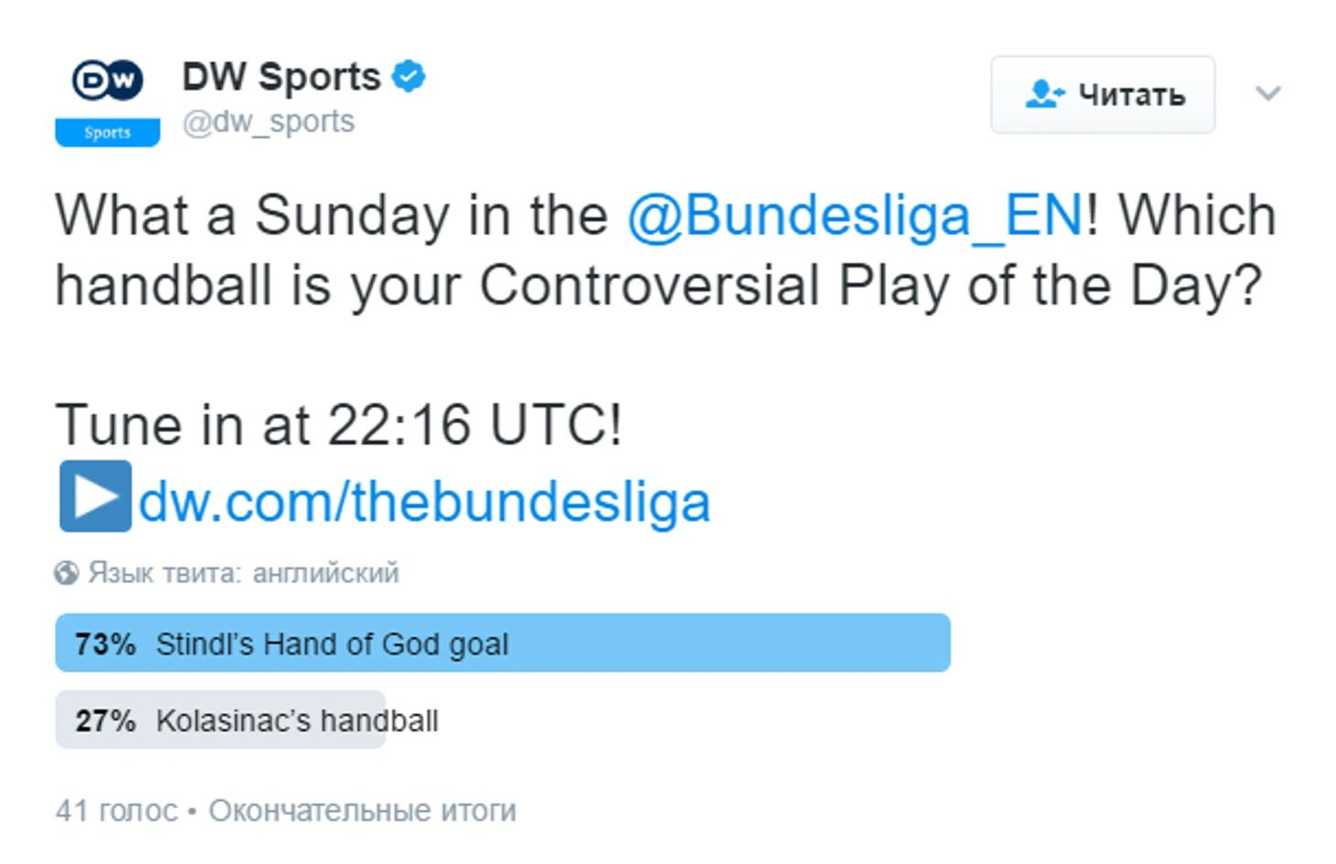This screenshot has width=1336, height=864.
Task: Click the blue verified badge
Action: coord(408,76)
